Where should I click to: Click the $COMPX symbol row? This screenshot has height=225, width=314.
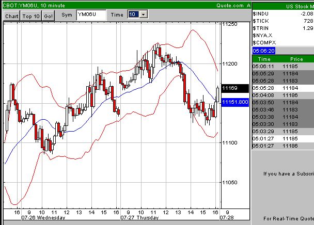click(x=283, y=42)
